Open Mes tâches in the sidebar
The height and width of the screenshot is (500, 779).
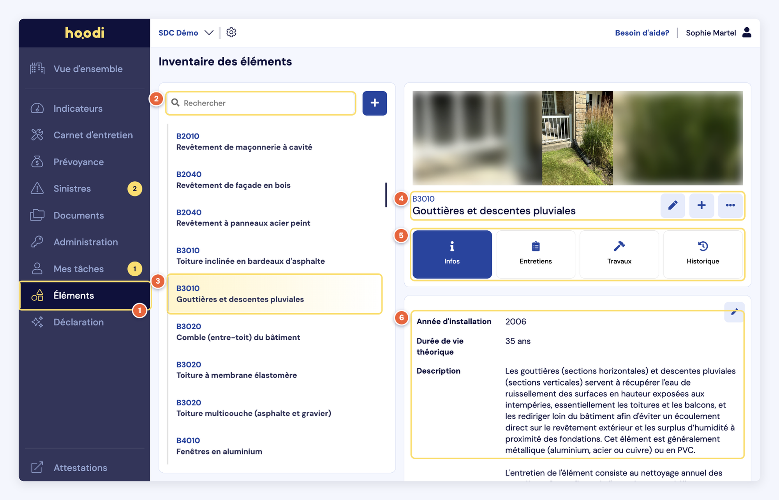coord(84,269)
